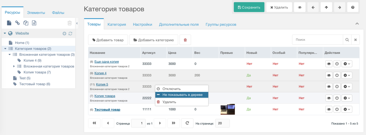Screen dimensions: 366x135
Task: Choose Не показывать в дереве menu item
Action: [182, 95]
